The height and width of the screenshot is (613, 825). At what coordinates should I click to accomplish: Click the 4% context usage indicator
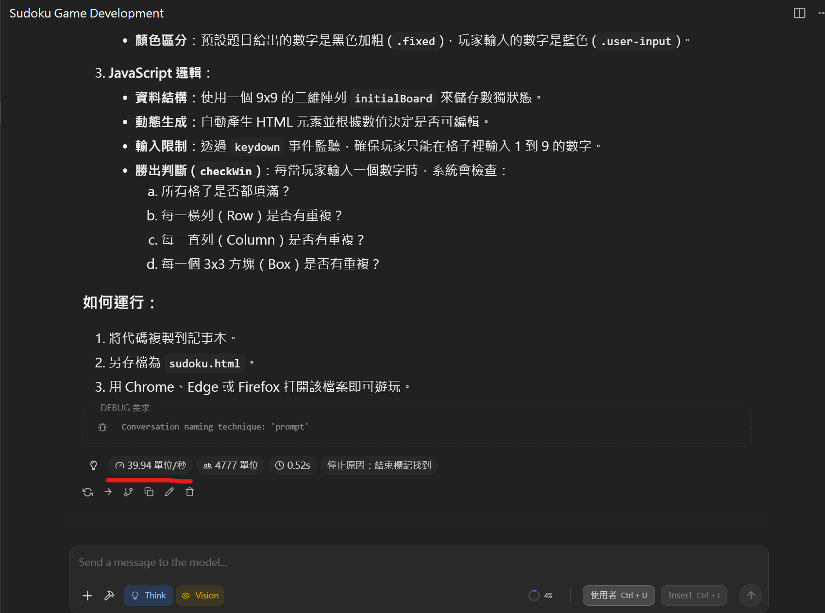[540, 596]
